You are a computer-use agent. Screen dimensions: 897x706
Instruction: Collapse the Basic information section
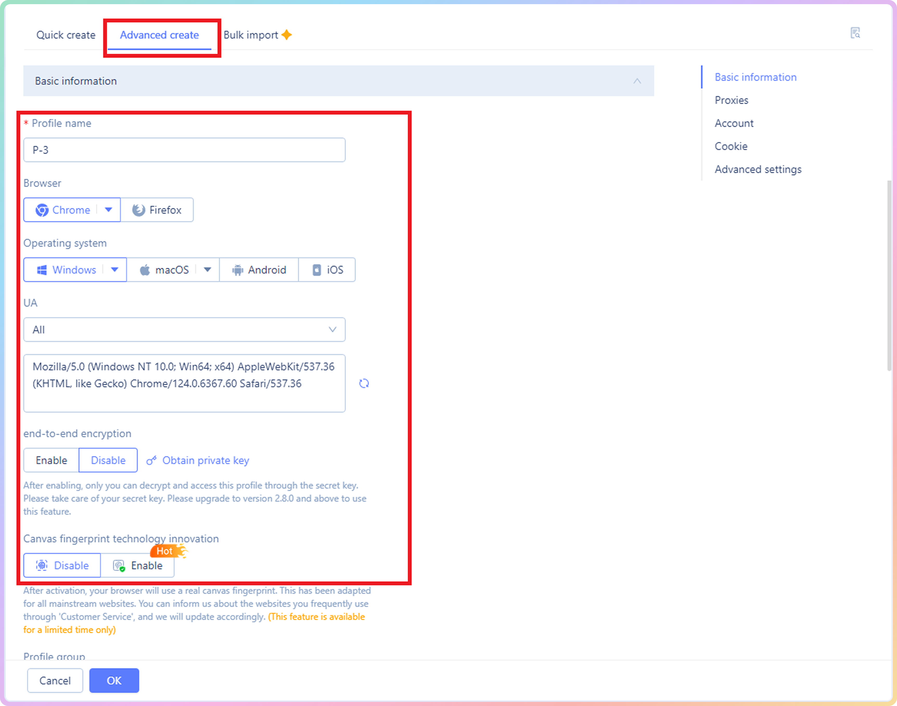[637, 81]
